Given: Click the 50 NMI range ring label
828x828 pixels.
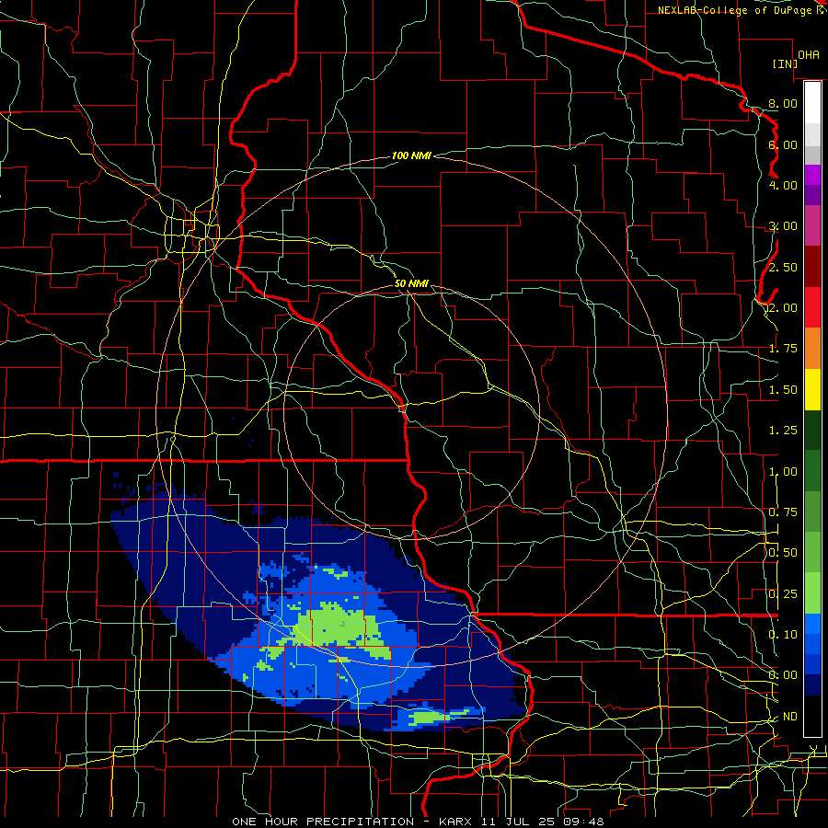Looking at the screenshot, I should click(x=411, y=283).
